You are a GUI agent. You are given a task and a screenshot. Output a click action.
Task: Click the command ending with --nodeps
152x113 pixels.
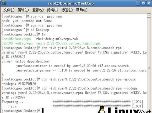(90, 88)
